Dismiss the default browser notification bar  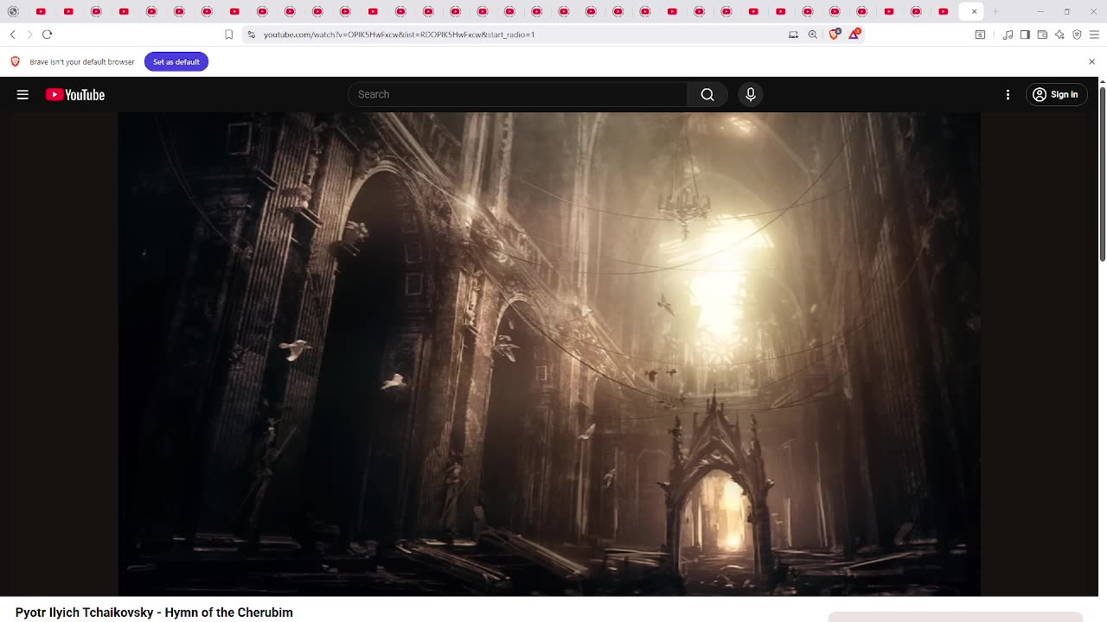coord(1091,62)
